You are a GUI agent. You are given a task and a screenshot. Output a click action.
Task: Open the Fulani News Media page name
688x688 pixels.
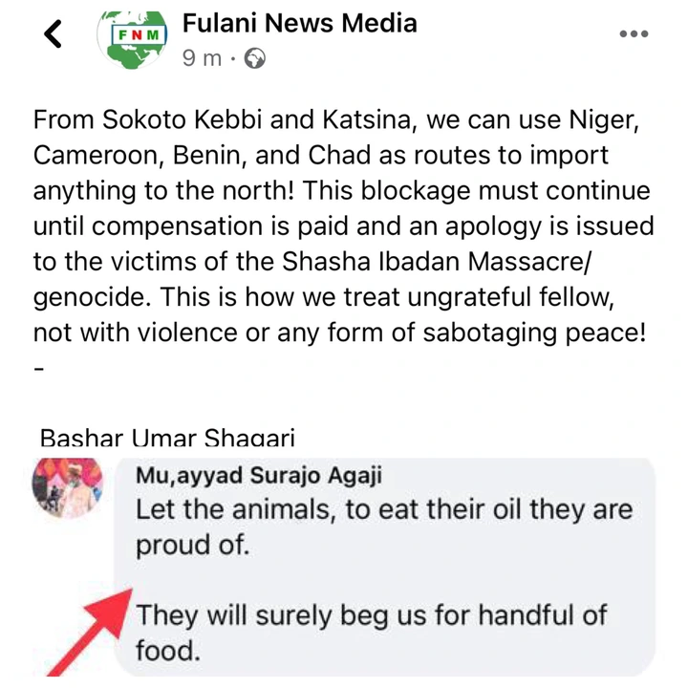299,21
